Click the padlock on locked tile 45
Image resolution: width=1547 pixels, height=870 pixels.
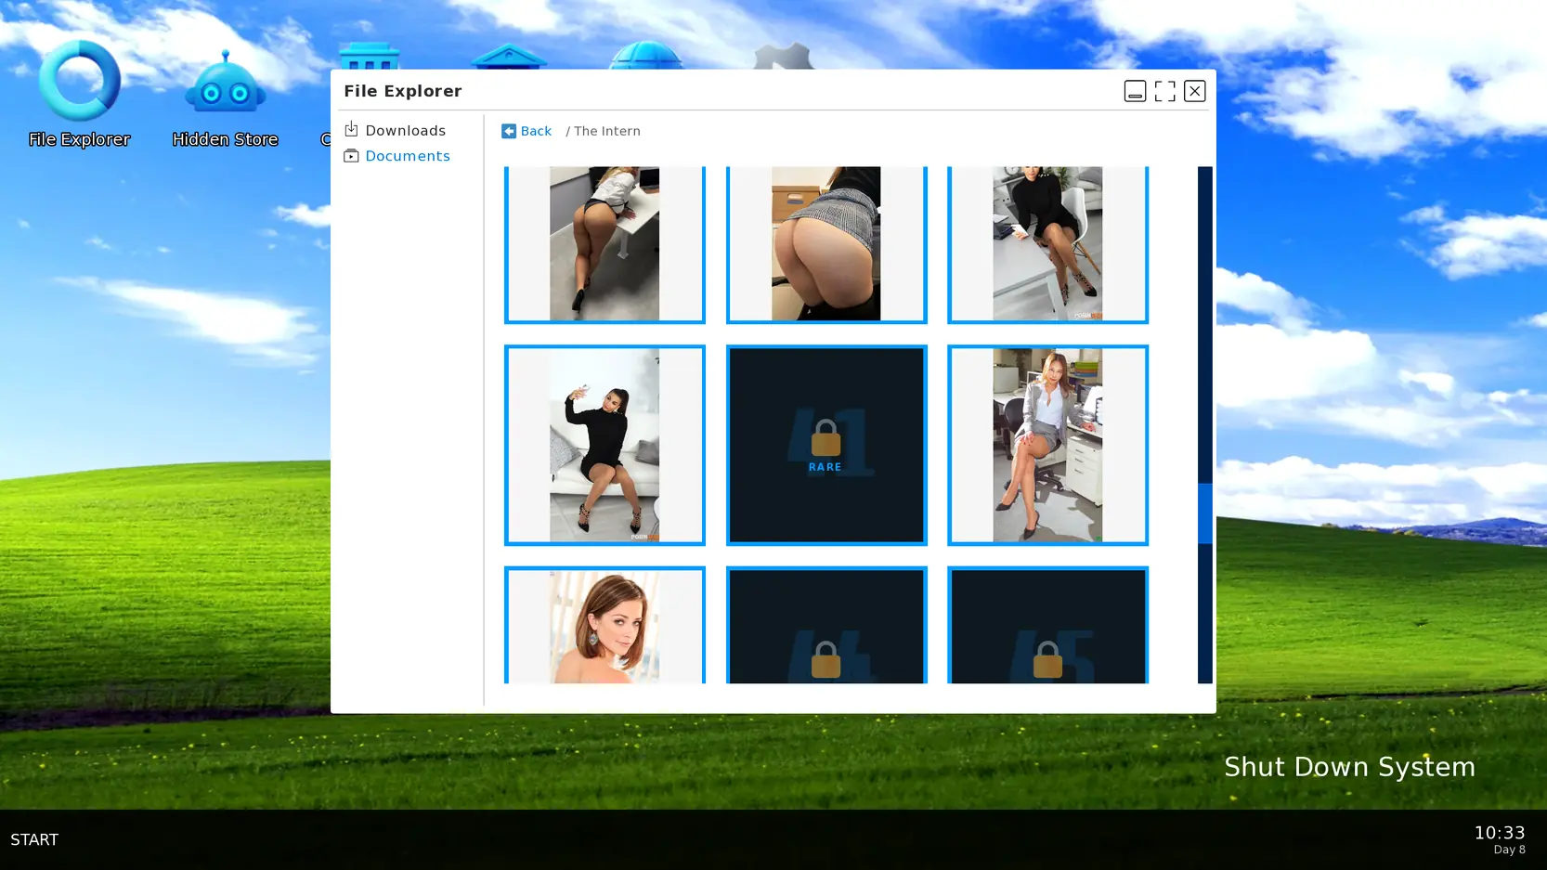coord(1046,659)
